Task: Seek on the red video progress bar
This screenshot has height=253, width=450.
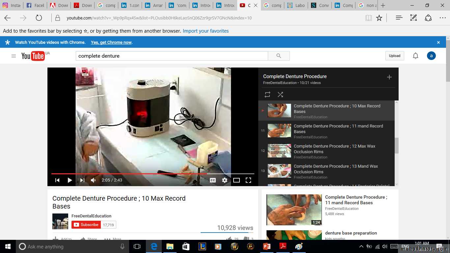Action: pos(132,174)
